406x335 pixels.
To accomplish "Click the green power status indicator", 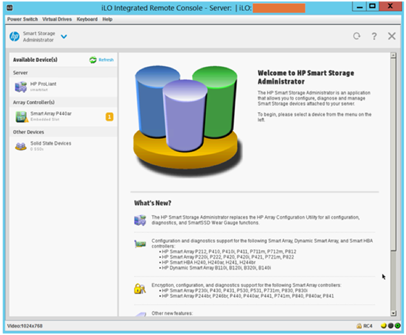I will click(398, 325).
